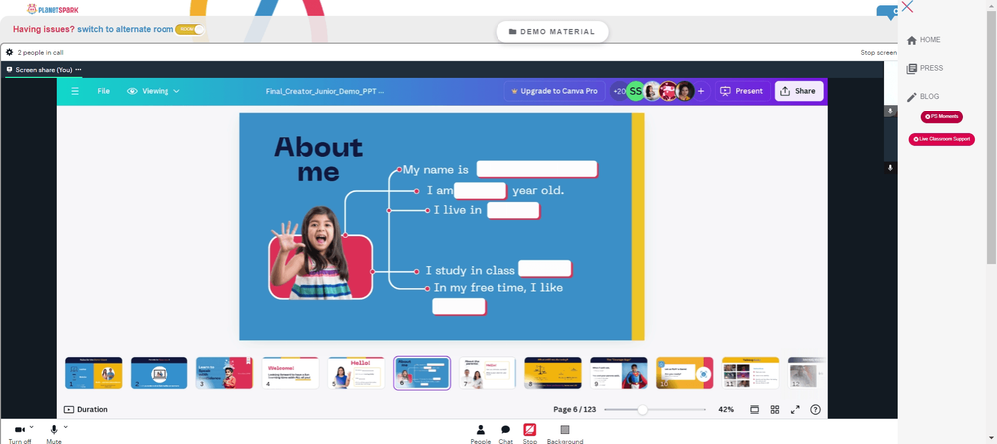Select slide 11 thumbnail

point(751,373)
